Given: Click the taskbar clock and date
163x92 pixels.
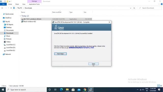Looking at the screenshot, I should (x=153, y=90).
